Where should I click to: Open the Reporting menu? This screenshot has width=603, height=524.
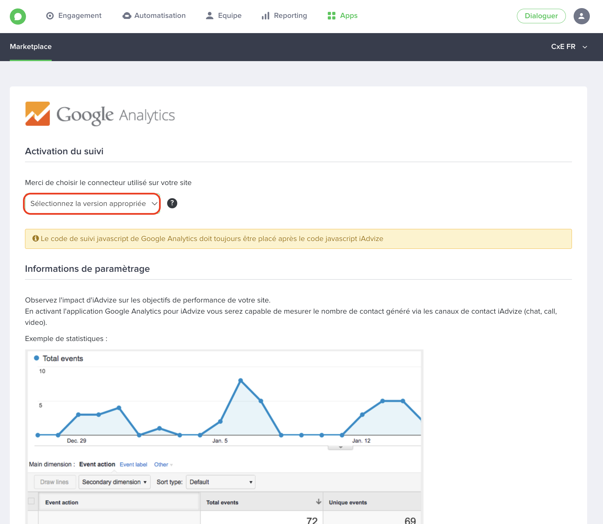coord(284,16)
